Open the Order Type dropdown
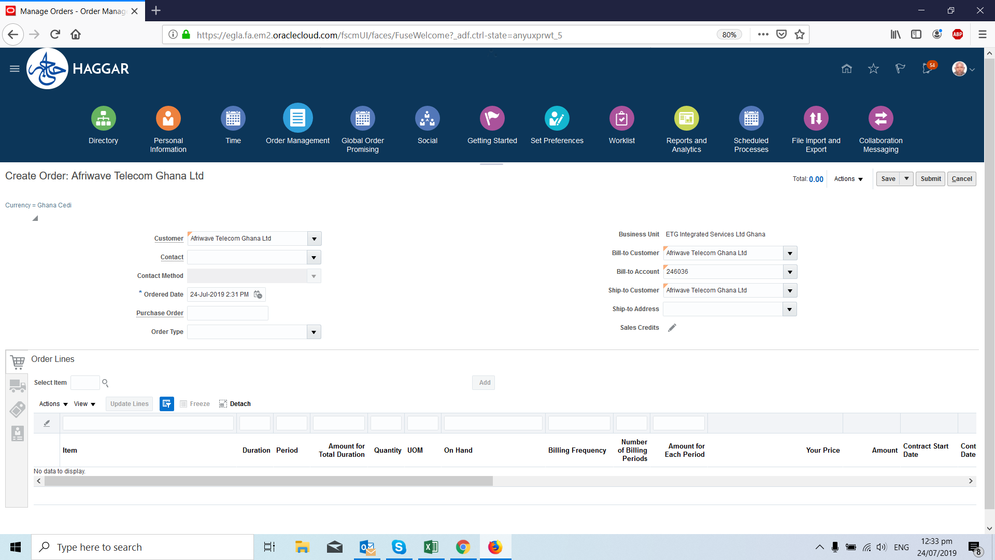Viewport: 995px width, 560px height. pos(314,332)
